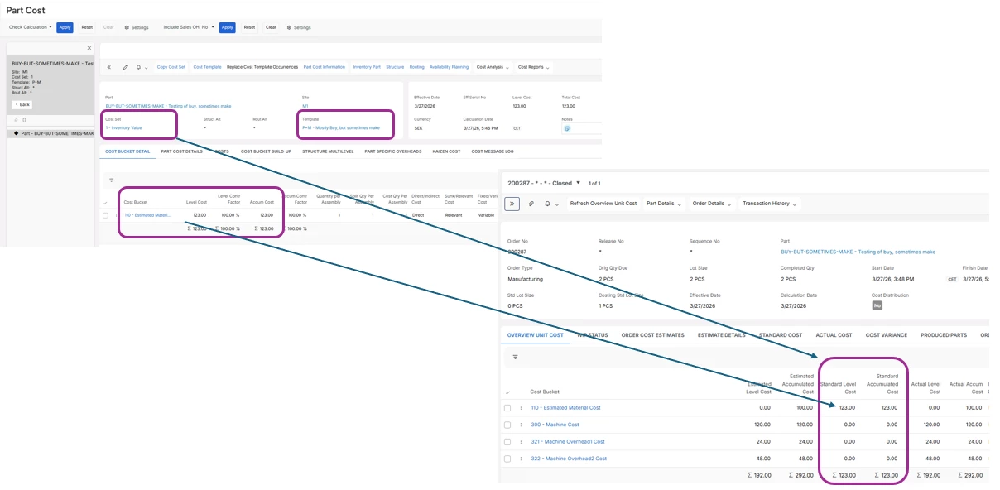This screenshot has height=490, width=1000.
Task: Click the filter icon above Cost Bucket Detail table
Action: 111,180
